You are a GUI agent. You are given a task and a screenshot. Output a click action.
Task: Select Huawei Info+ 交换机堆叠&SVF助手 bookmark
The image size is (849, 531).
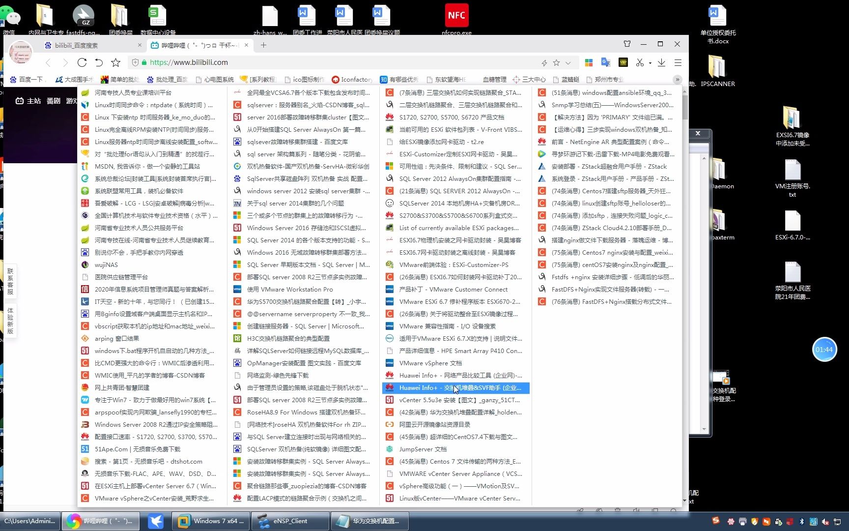(x=455, y=387)
